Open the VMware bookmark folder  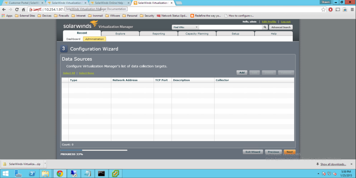[x=113, y=16]
